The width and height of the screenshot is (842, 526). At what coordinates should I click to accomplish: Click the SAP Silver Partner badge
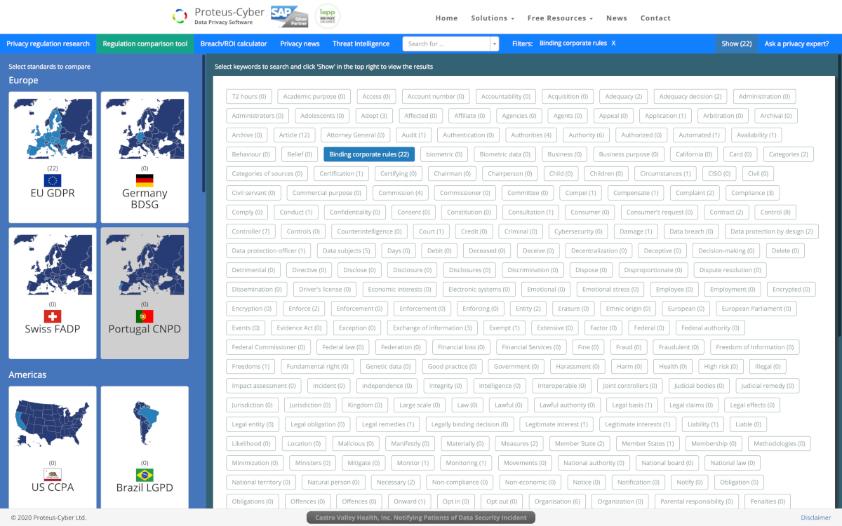point(288,16)
